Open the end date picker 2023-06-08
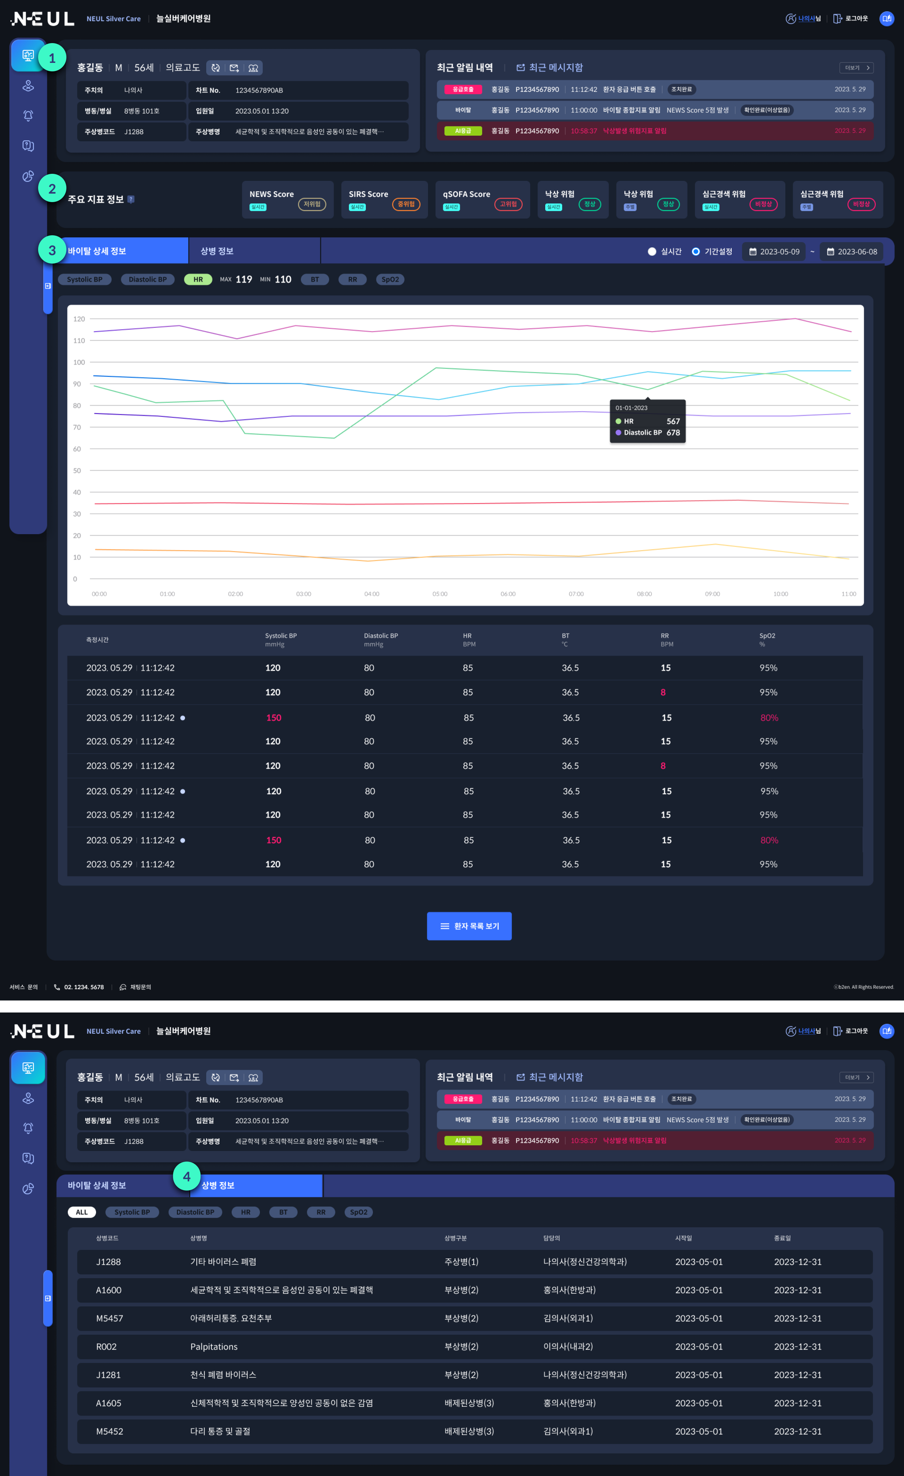Image resolution: width=904 pixels, height=1476 pixels. (x=852, y=252)
